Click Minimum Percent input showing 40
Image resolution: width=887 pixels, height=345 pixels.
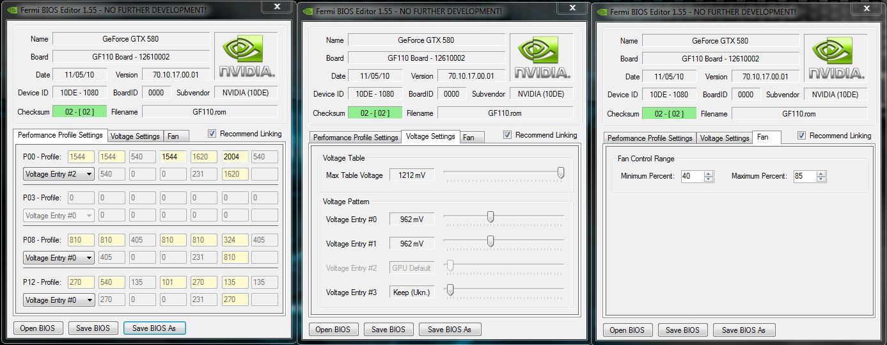pyautogui.click(x=693, y=176)
